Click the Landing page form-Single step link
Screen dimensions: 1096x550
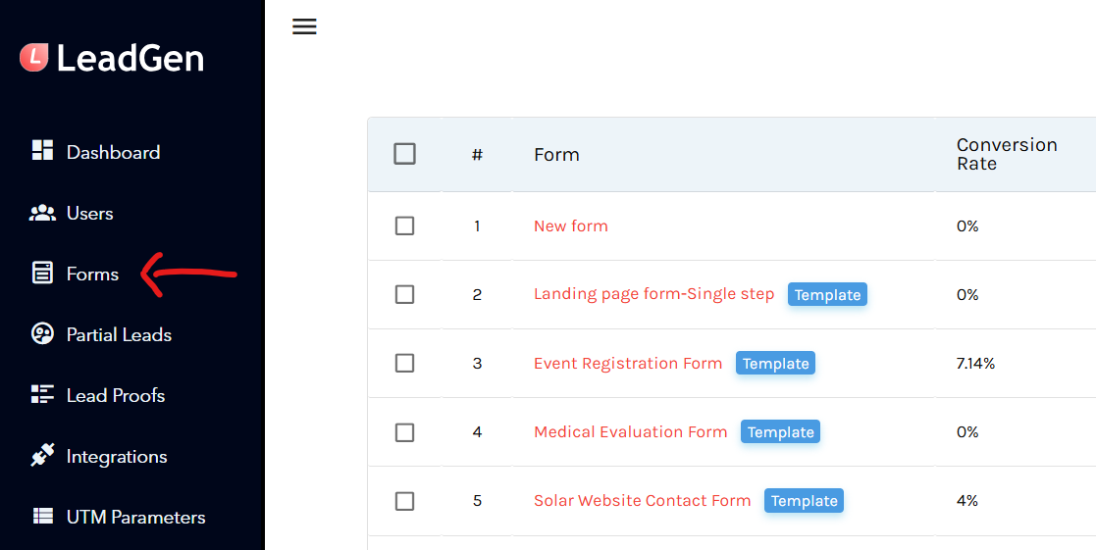pos(653,294)
